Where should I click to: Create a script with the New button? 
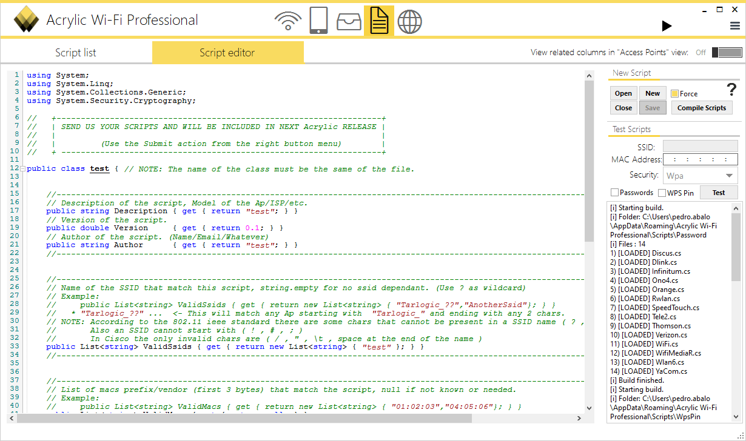point(653,93)
